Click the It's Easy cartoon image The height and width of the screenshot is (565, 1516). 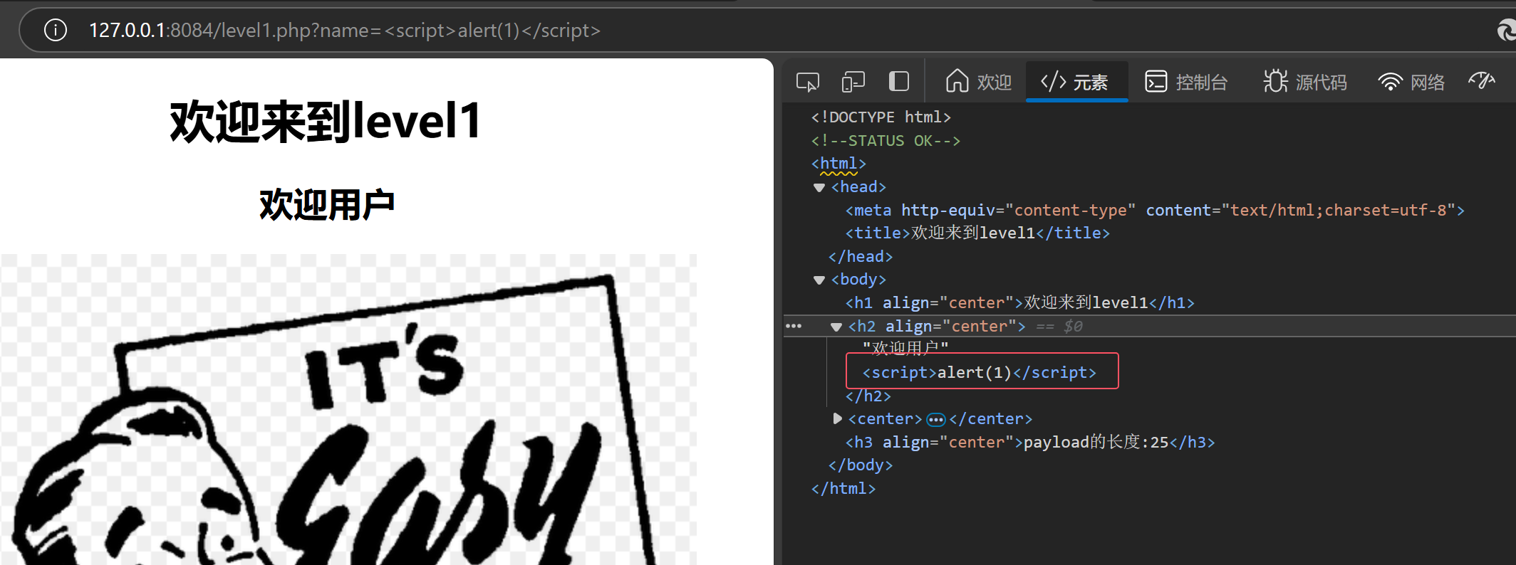pyautogui.click(x=348, y=410)
